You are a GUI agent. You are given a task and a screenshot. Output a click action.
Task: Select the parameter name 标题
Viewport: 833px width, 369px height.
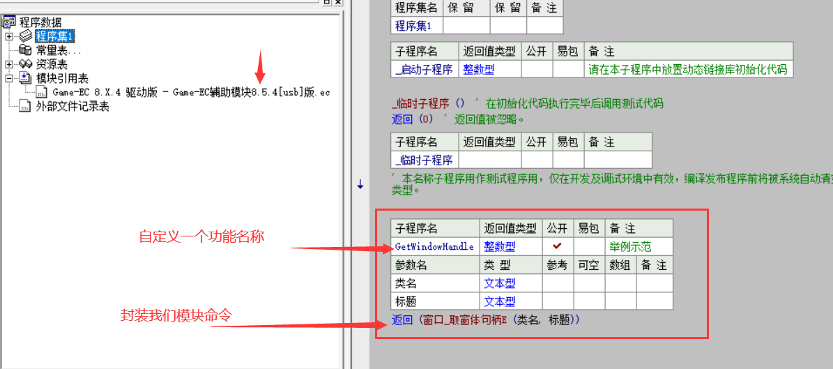434,301
